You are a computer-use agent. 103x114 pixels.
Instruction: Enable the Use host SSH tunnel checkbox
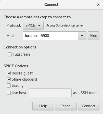pyautogui.click(x=9, y=93)
